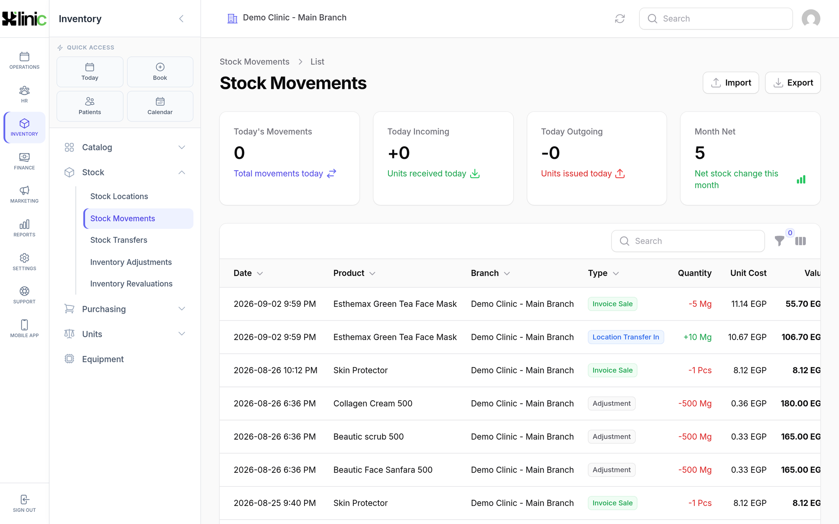Expand the Purchasing menu section

tap(125, 309)
